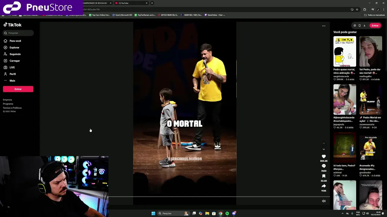Click the Entrar button at top right
This screenshot has width=387, height=217.
(375, 26)
